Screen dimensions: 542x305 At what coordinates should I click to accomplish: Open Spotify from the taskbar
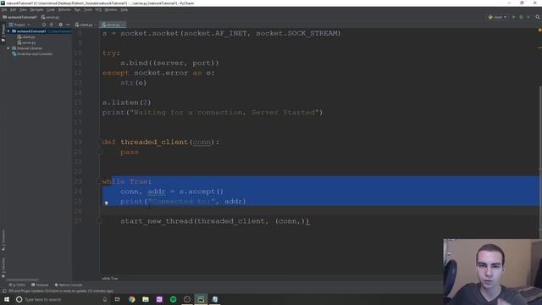173,299
